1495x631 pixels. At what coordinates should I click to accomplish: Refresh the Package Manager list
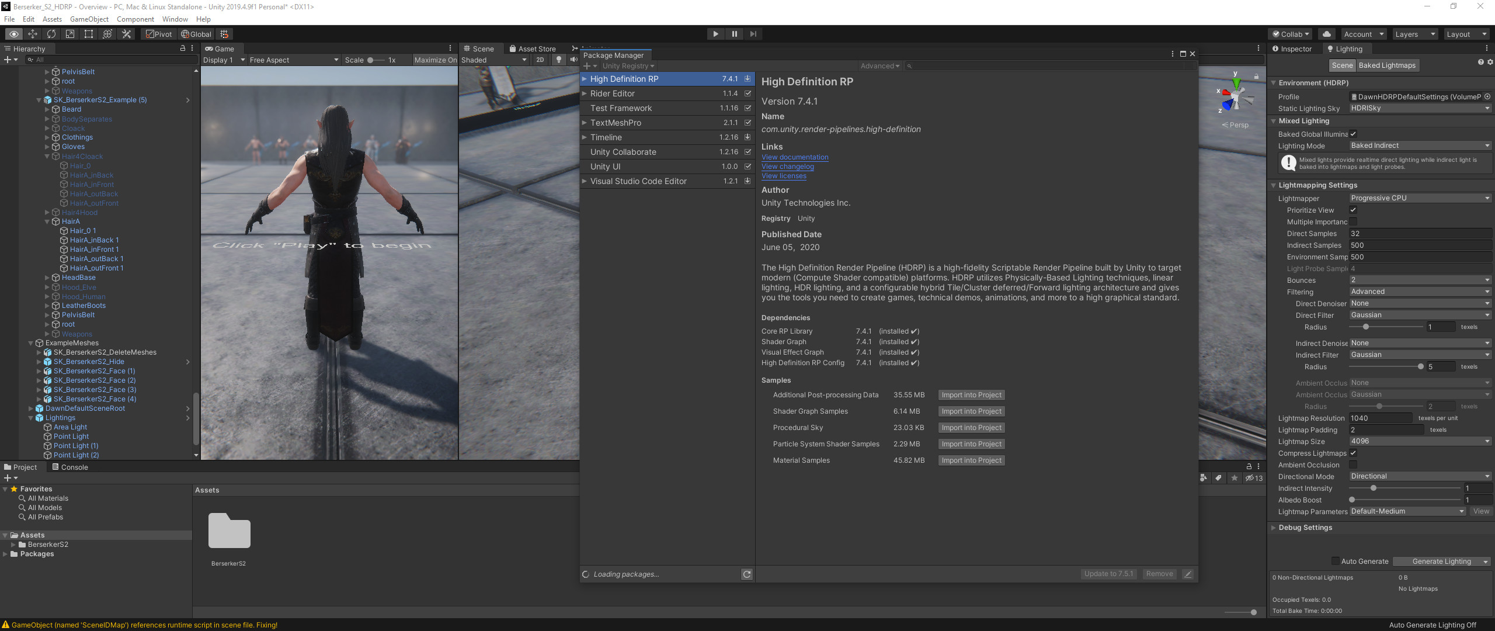[x=746, y=574]
